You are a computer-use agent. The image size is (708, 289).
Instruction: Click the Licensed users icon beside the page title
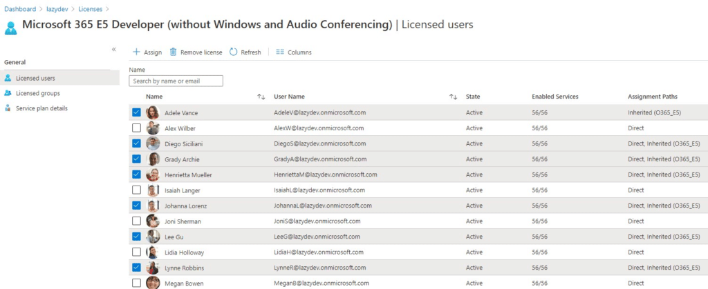click(x=11, y=28)
